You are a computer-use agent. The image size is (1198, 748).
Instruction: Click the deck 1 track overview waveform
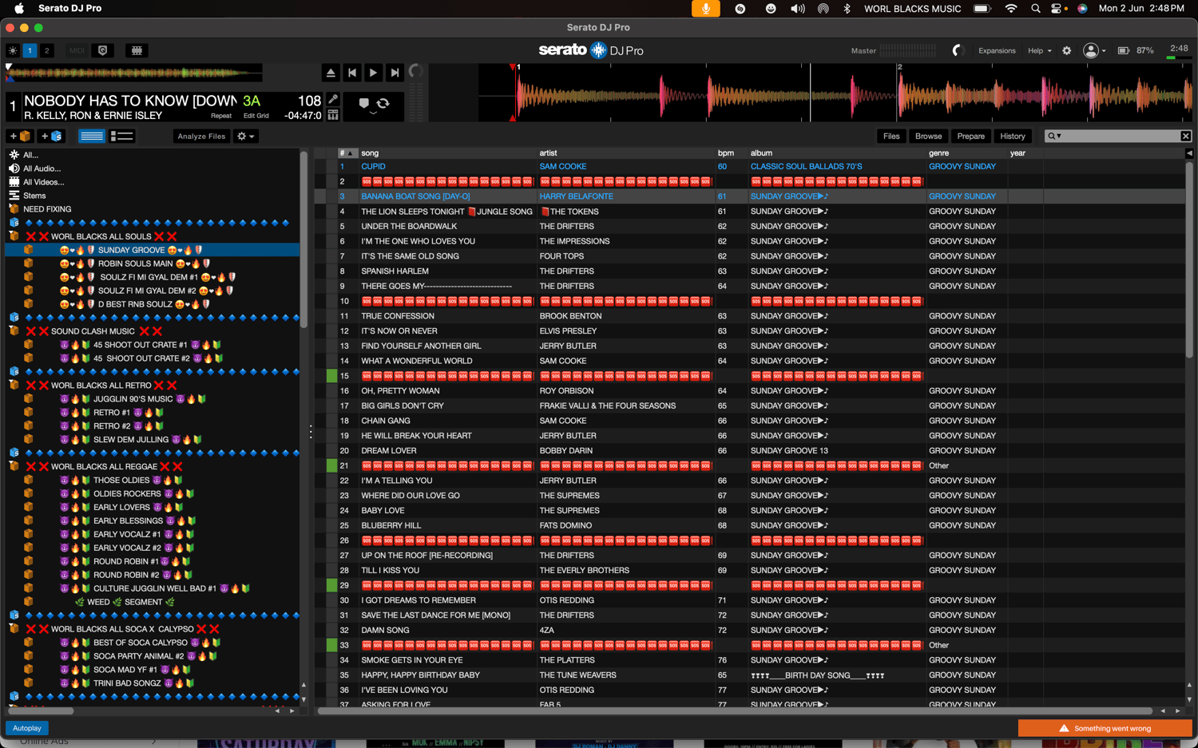tap(134, 74)
